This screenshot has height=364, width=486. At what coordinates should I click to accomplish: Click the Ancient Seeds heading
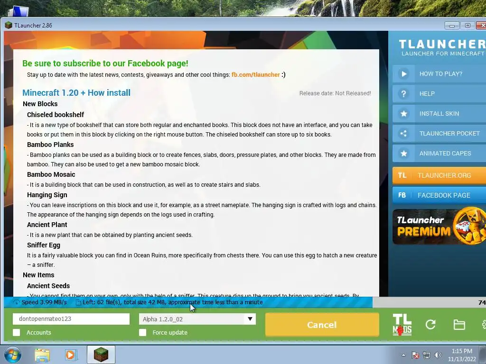tap(48, 286)
